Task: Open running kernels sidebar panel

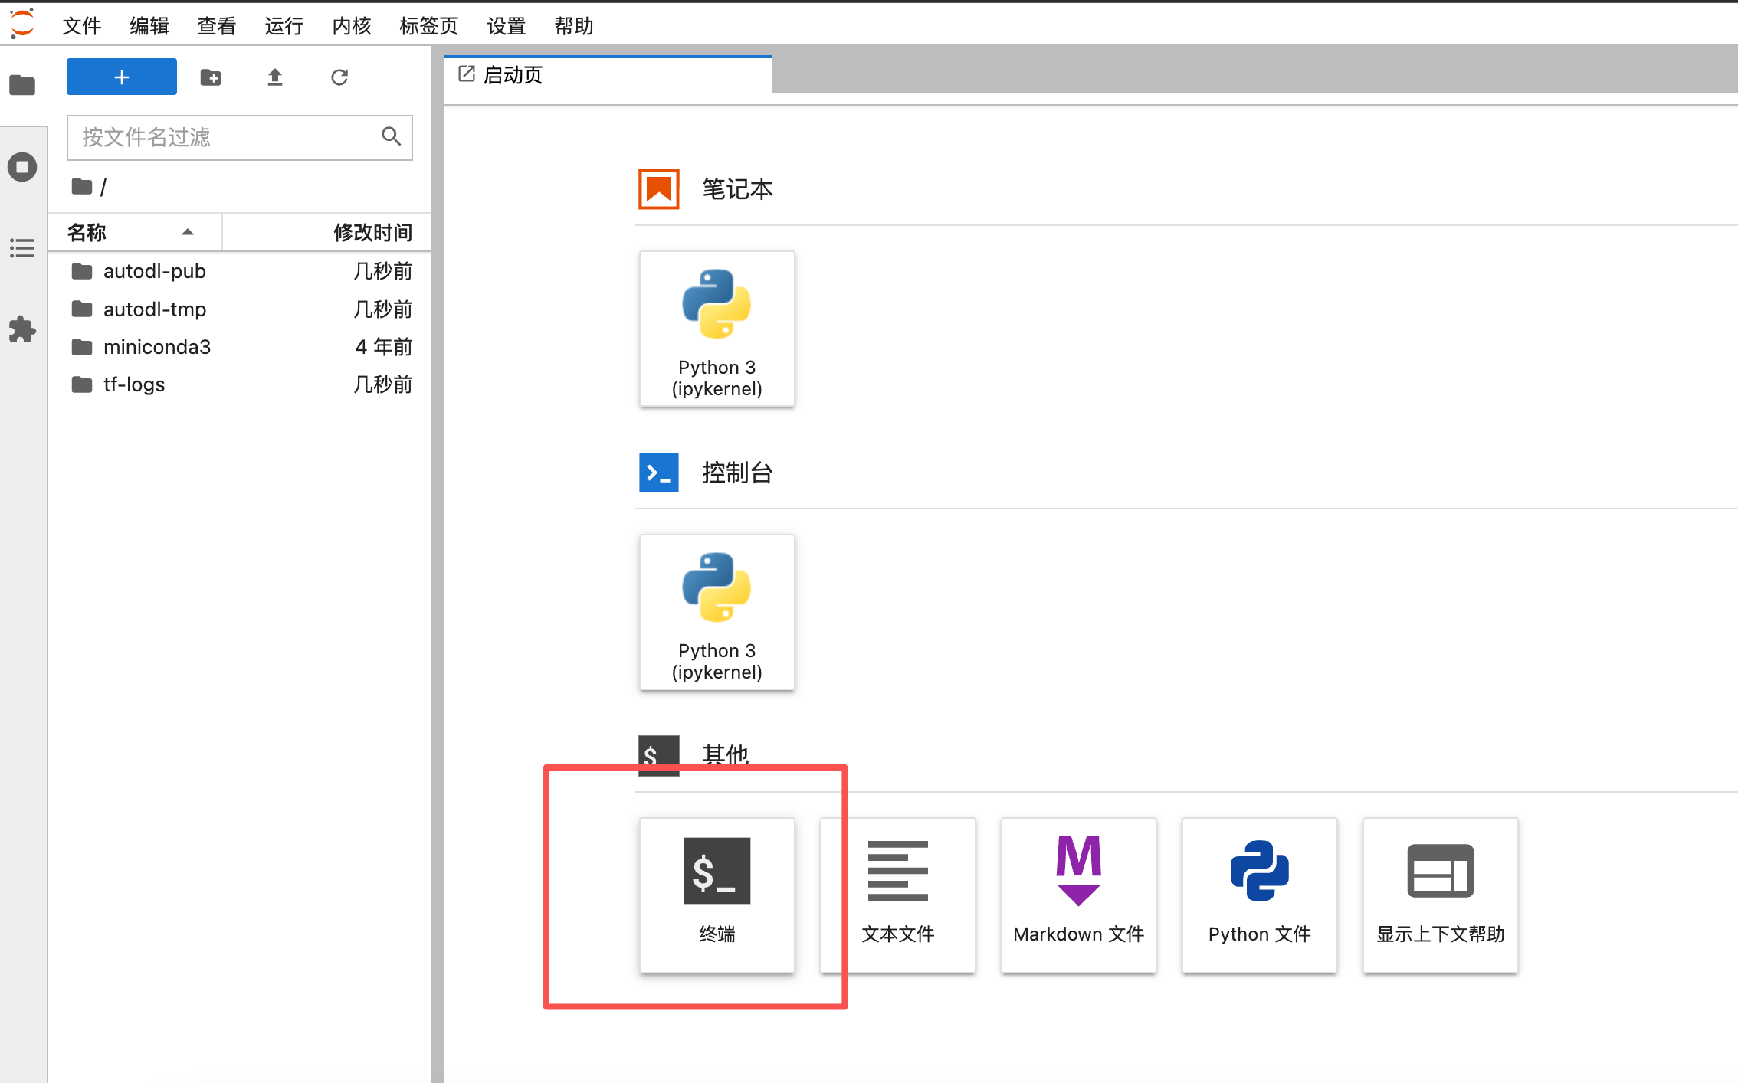Action: click(x=22, y=167)
